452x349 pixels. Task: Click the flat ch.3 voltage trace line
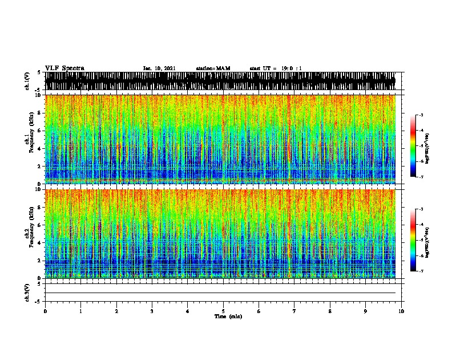[x=220, y=293]
